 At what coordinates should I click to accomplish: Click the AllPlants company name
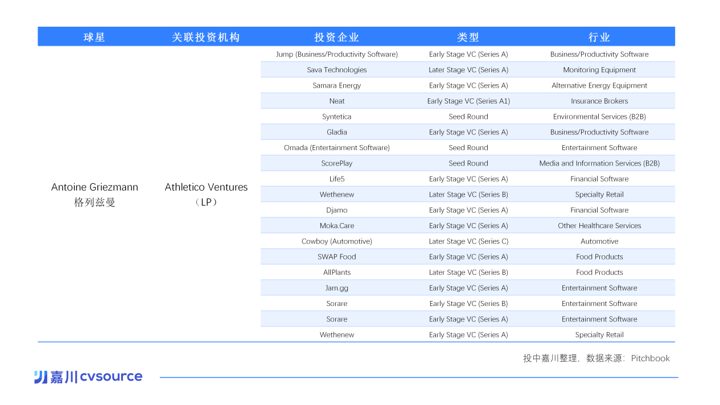point(337,272)
